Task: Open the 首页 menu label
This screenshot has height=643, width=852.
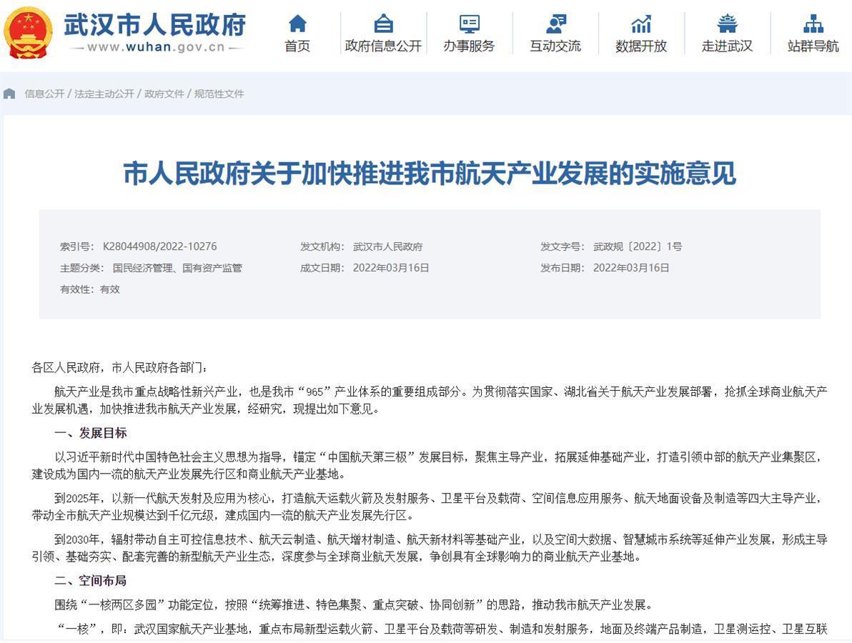Action: click(297, 46)
